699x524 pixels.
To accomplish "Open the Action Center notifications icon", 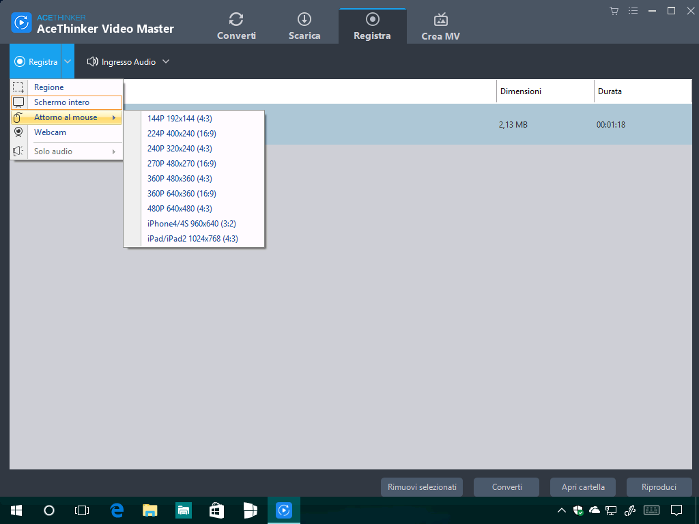I will point(676,510).
